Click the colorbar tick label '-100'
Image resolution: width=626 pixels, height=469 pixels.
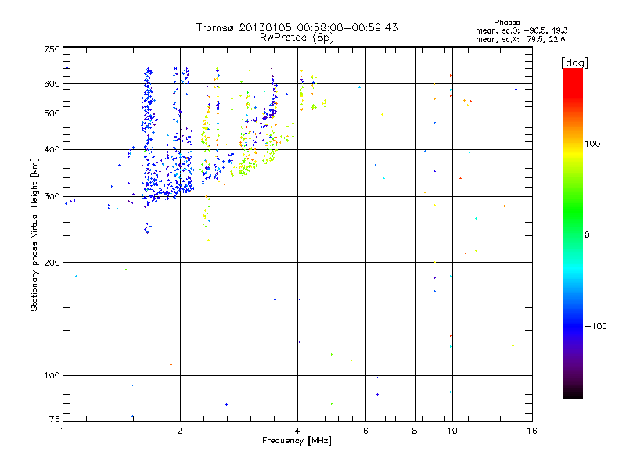click(595, 326)
